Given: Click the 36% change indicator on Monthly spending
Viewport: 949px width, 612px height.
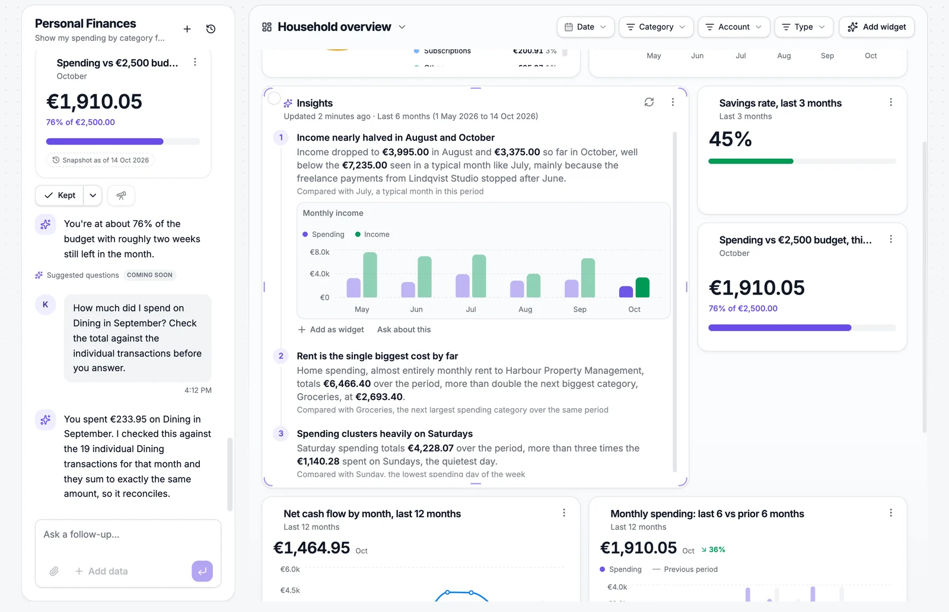Looking at the screenshot, I should point(714,550).
